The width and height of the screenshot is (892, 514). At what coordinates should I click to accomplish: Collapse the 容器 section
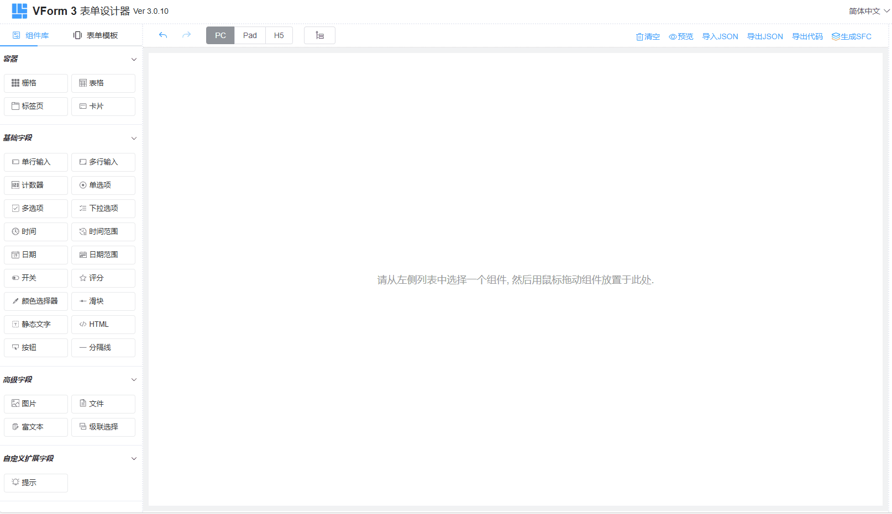(133, 59)
